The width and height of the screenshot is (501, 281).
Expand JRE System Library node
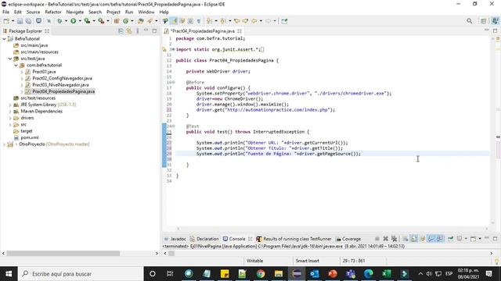click(10, 105)
